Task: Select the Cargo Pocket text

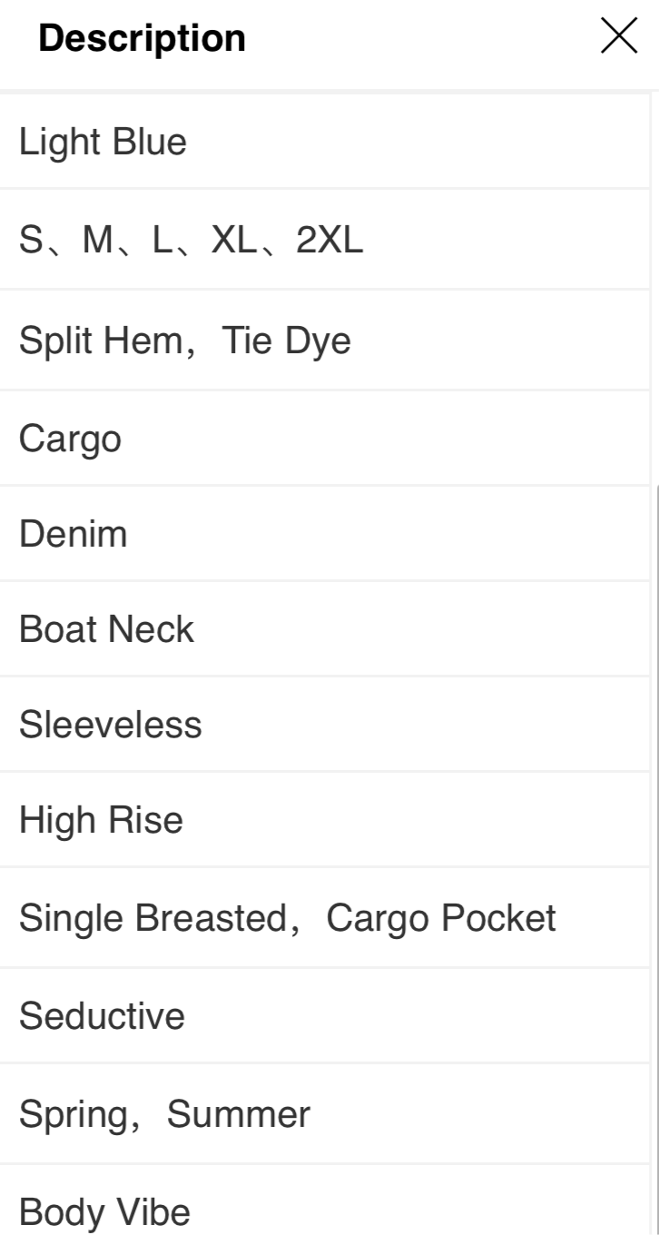Action: point(440,918)
